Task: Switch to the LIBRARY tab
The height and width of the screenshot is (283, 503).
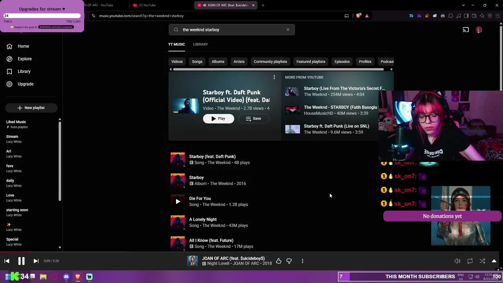Action: (200, 44)
